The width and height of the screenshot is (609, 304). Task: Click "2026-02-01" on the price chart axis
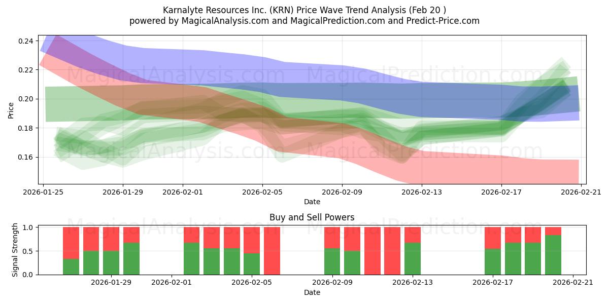[183, 192]
